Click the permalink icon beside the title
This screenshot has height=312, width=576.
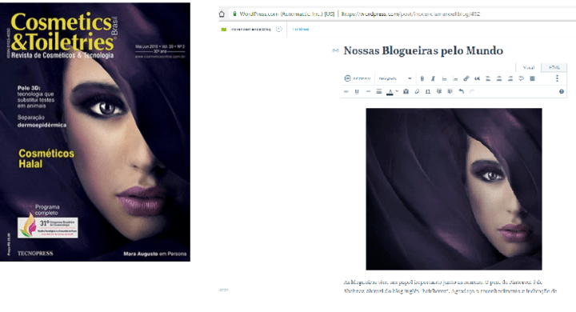click(x=335, y=50)
